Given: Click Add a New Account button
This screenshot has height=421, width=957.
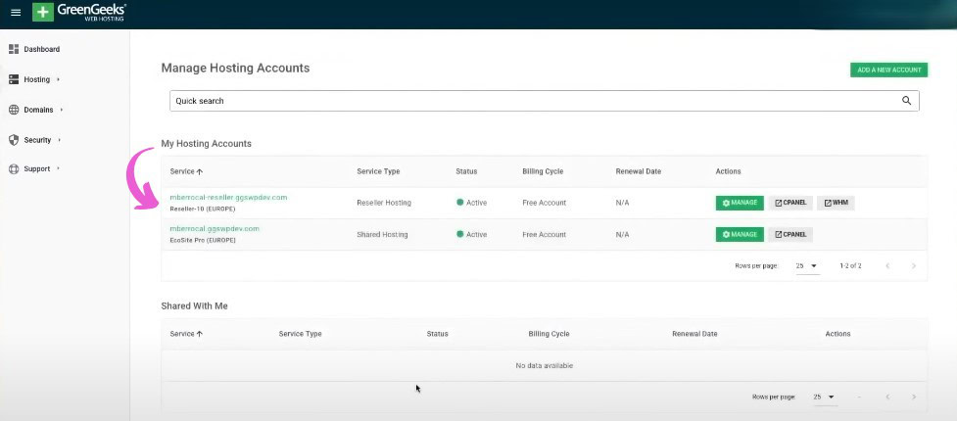Looking at the screenshot, I should (888, 70).
